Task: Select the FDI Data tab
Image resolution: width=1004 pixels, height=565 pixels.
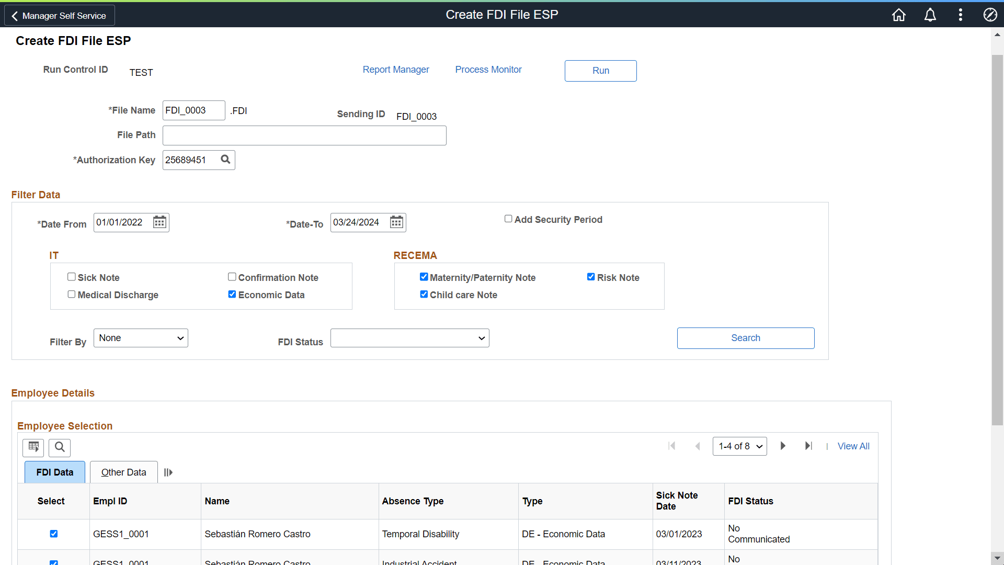Action: click(x=55, y=472)
